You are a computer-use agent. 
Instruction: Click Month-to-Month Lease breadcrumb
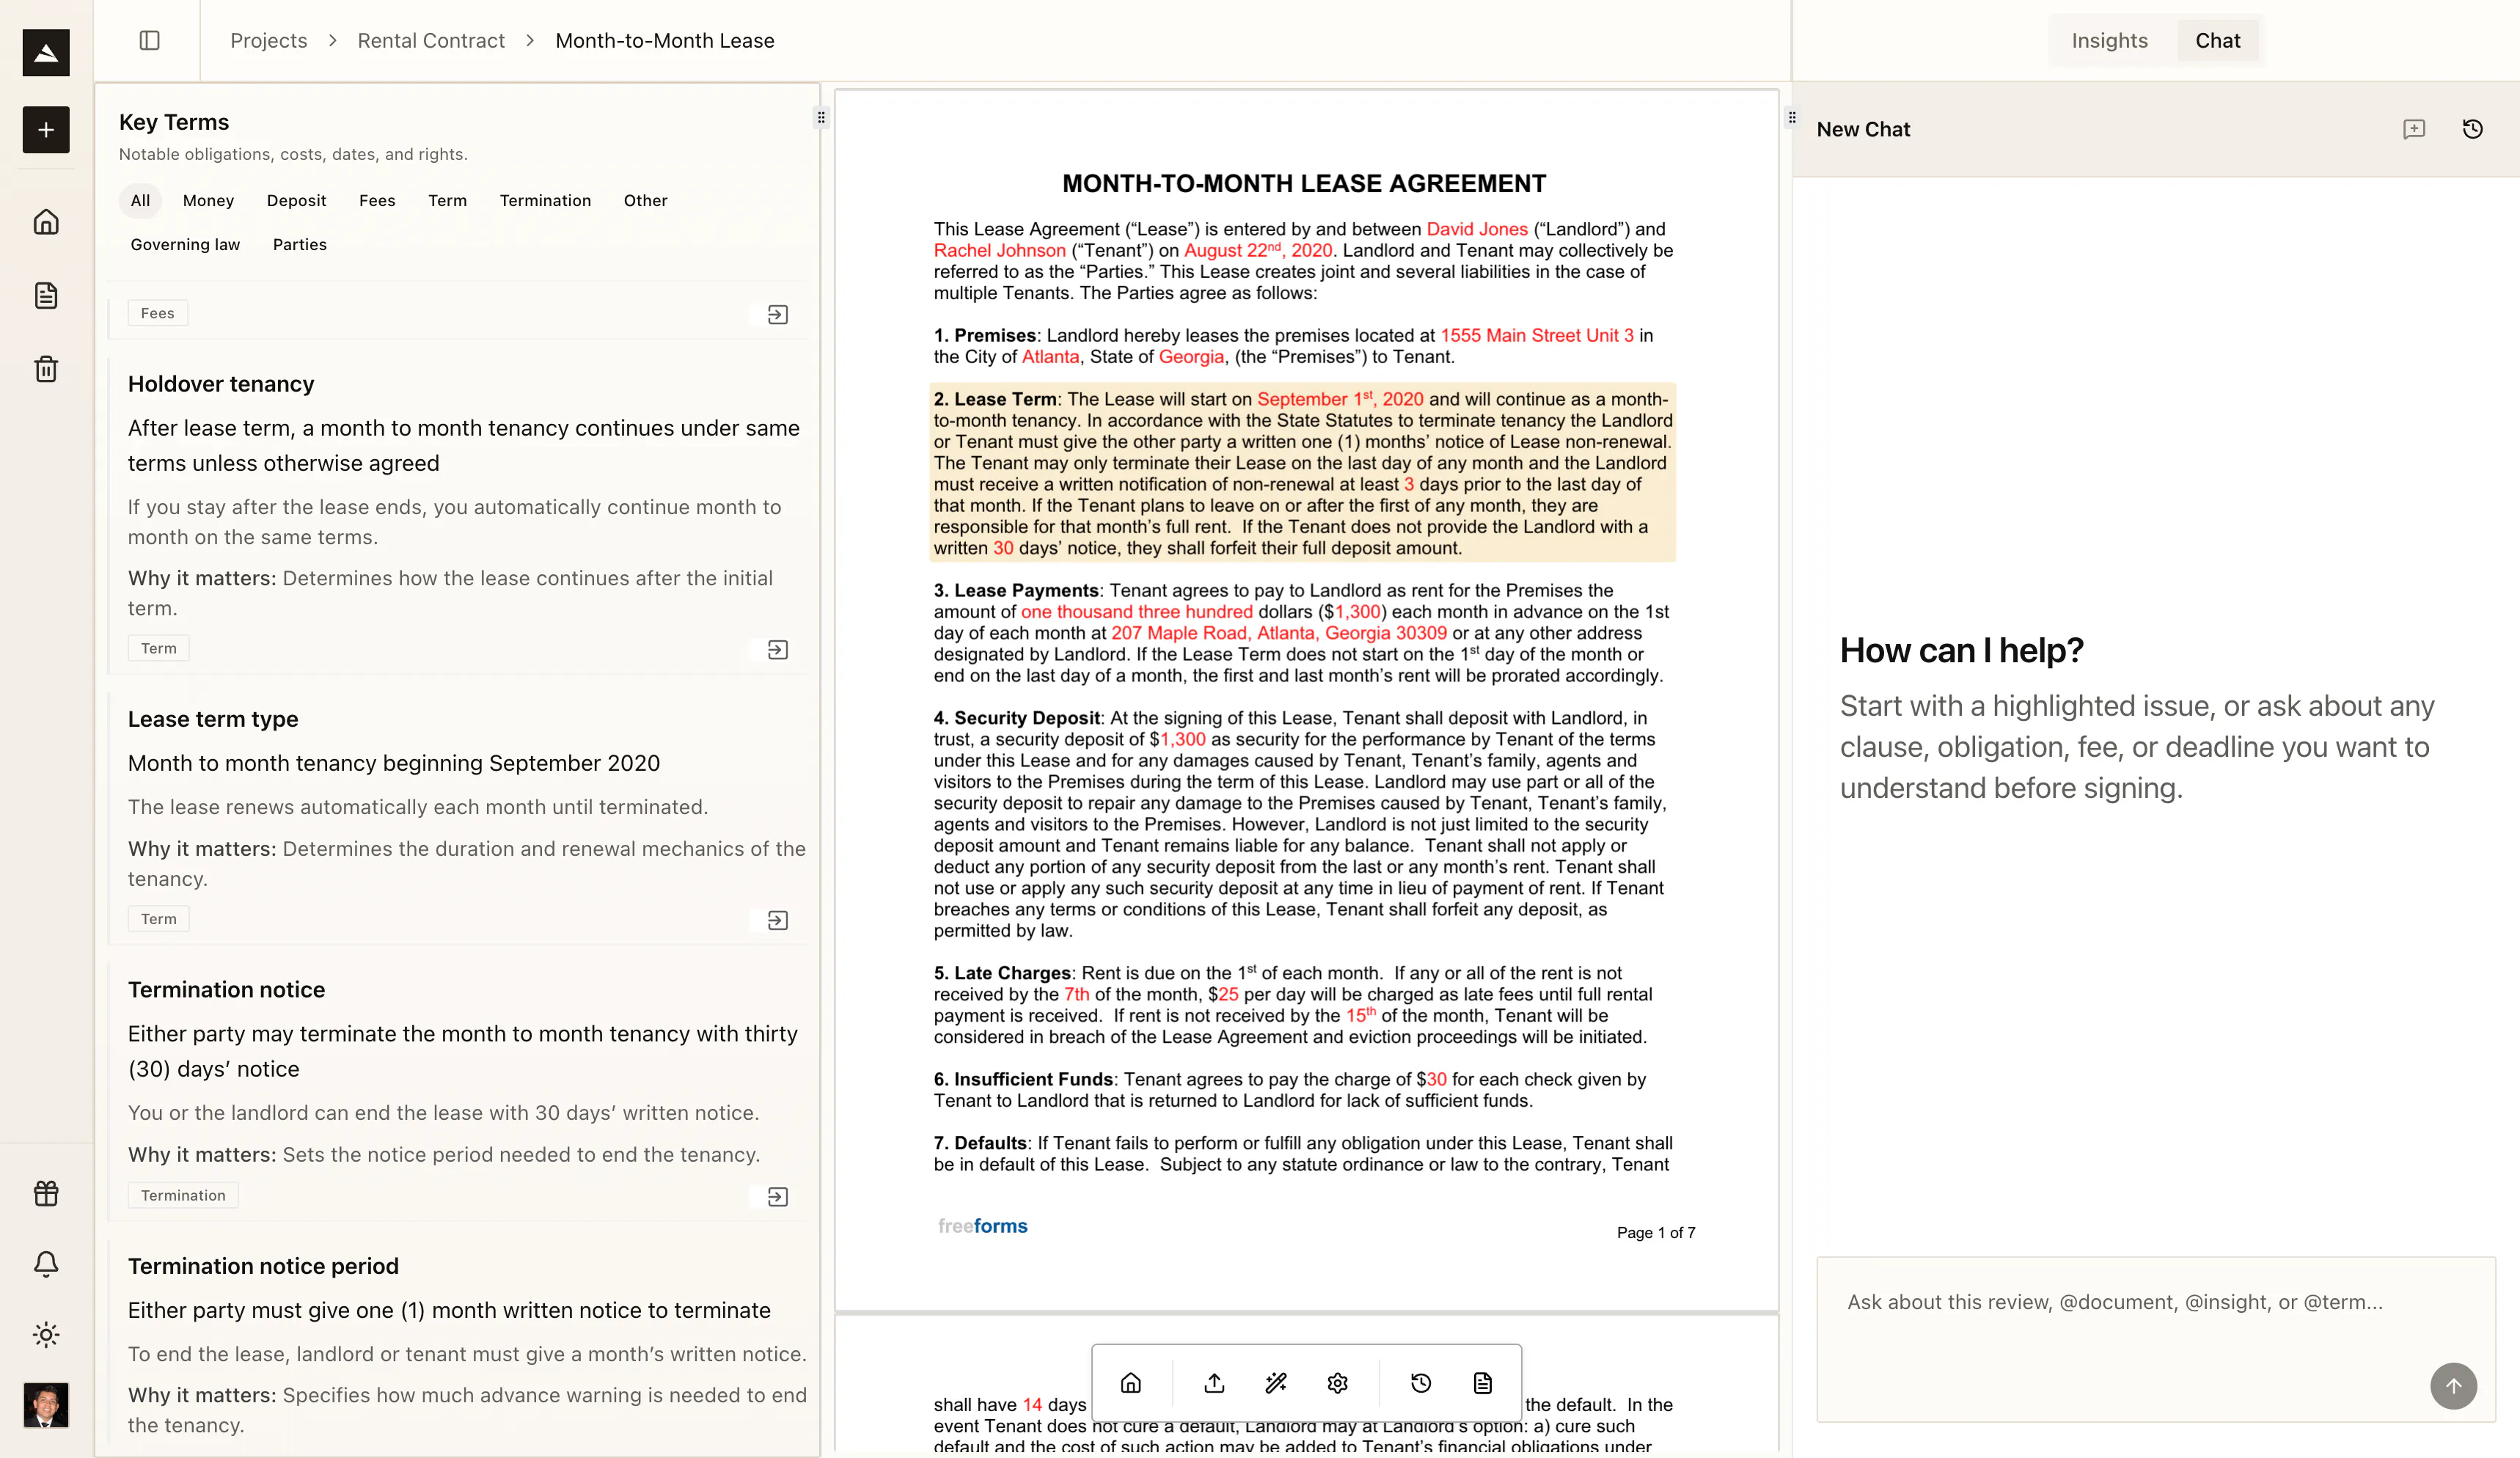click(x=665, y=40)
